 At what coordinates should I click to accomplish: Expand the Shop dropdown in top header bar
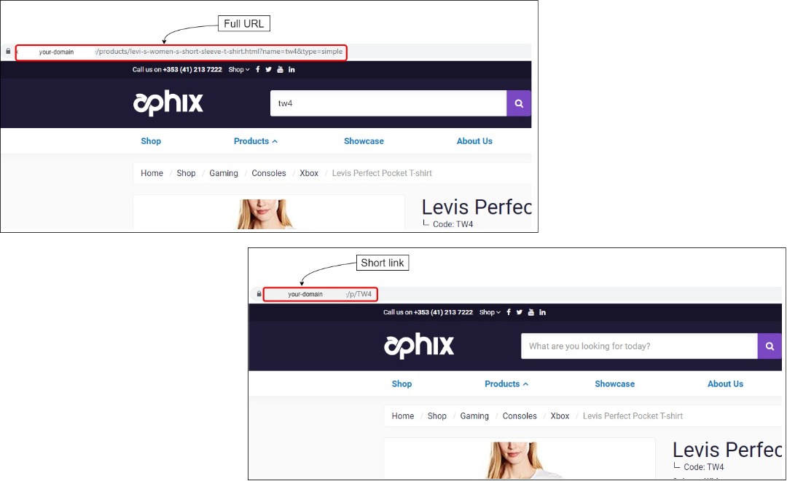(x=239, y=70)
